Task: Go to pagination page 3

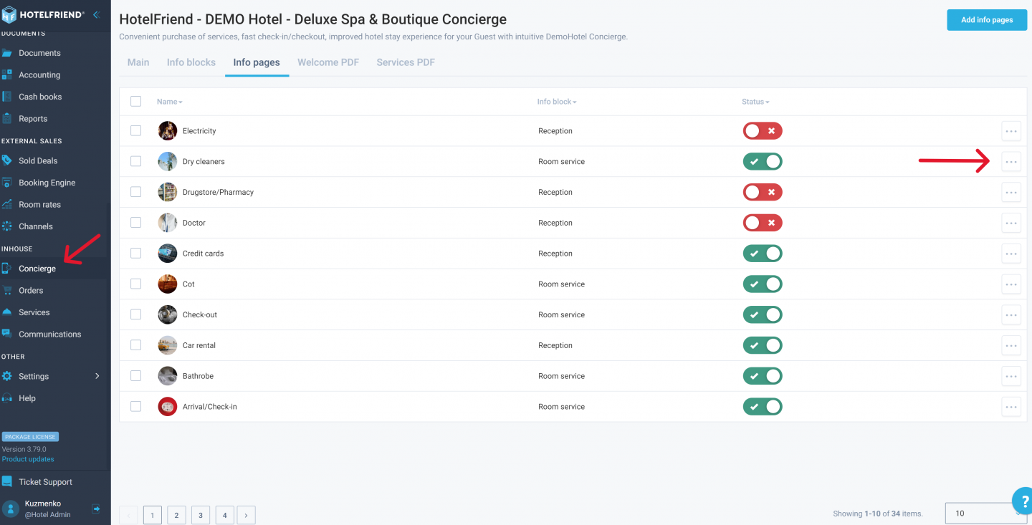Action: (x=201, y=515)
